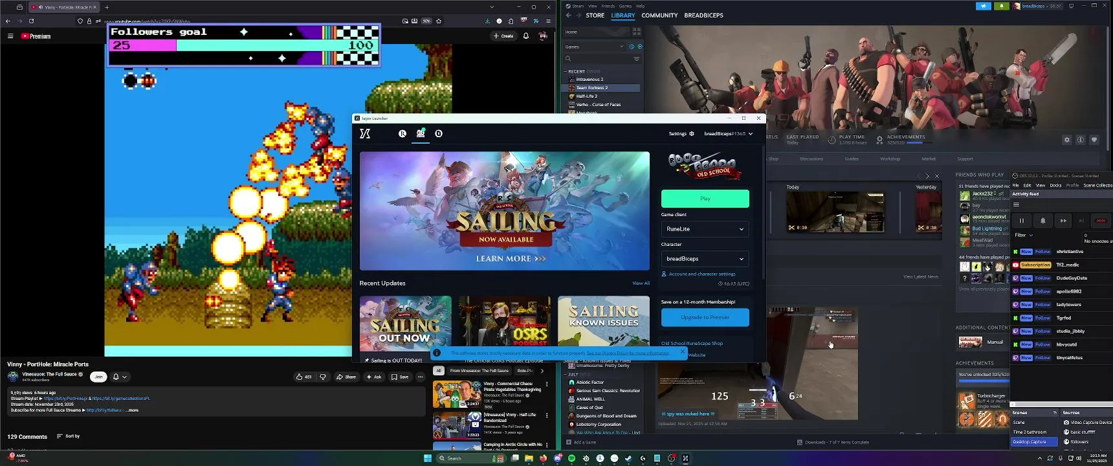Click the Jagex logo in the launcher
The width and height of the screenshot is (1113, 466).
365,133
